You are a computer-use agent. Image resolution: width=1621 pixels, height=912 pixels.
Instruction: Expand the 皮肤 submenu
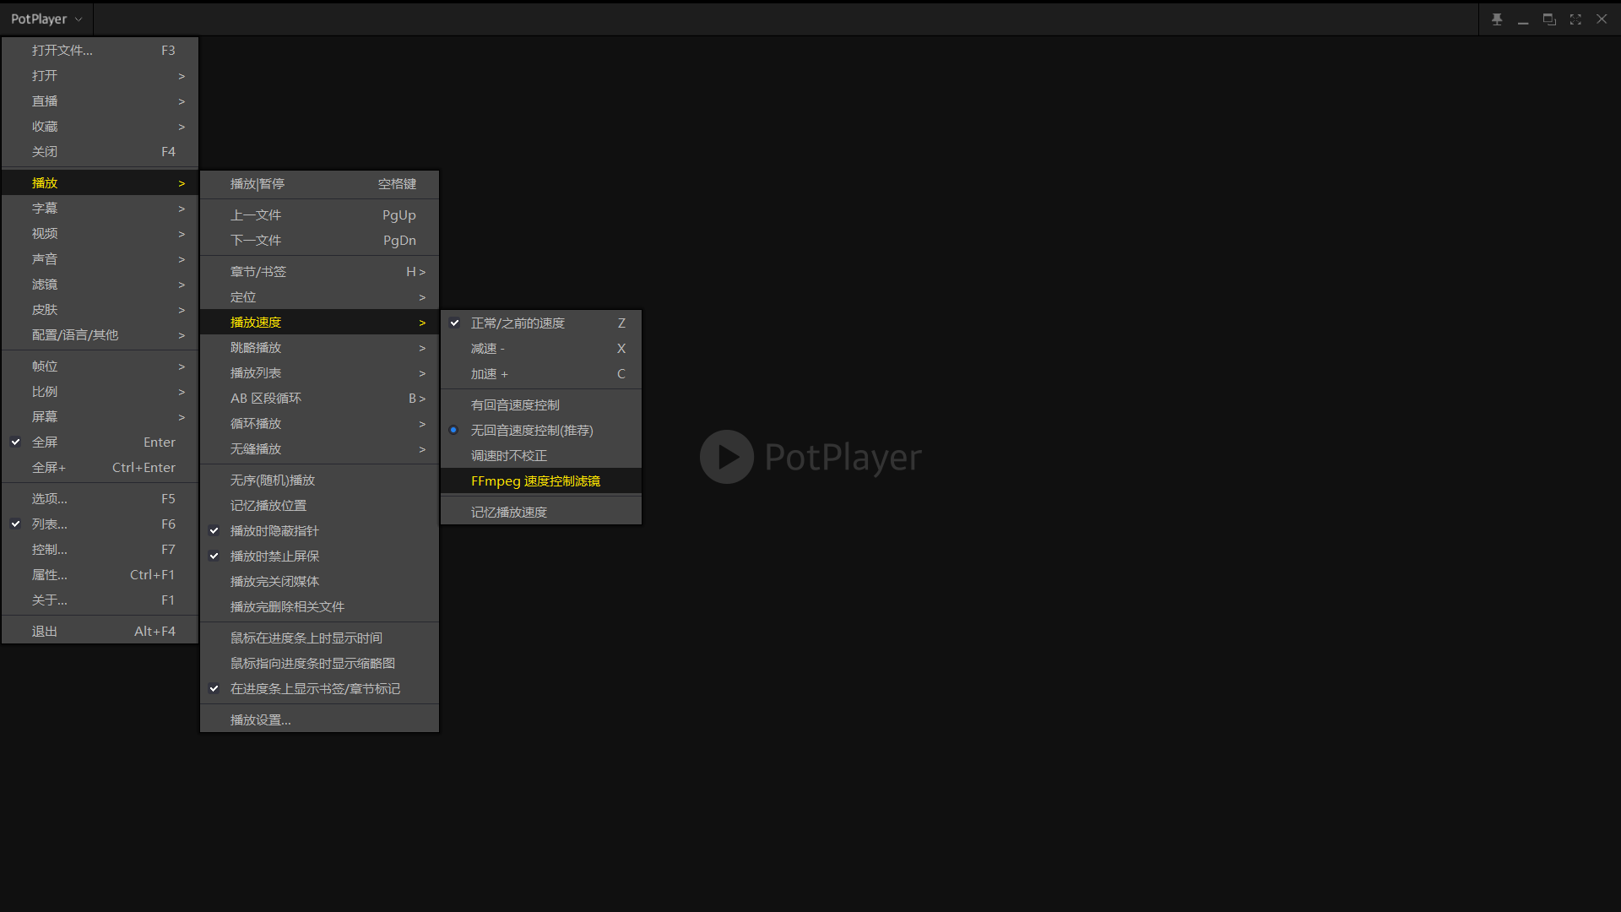100,309
